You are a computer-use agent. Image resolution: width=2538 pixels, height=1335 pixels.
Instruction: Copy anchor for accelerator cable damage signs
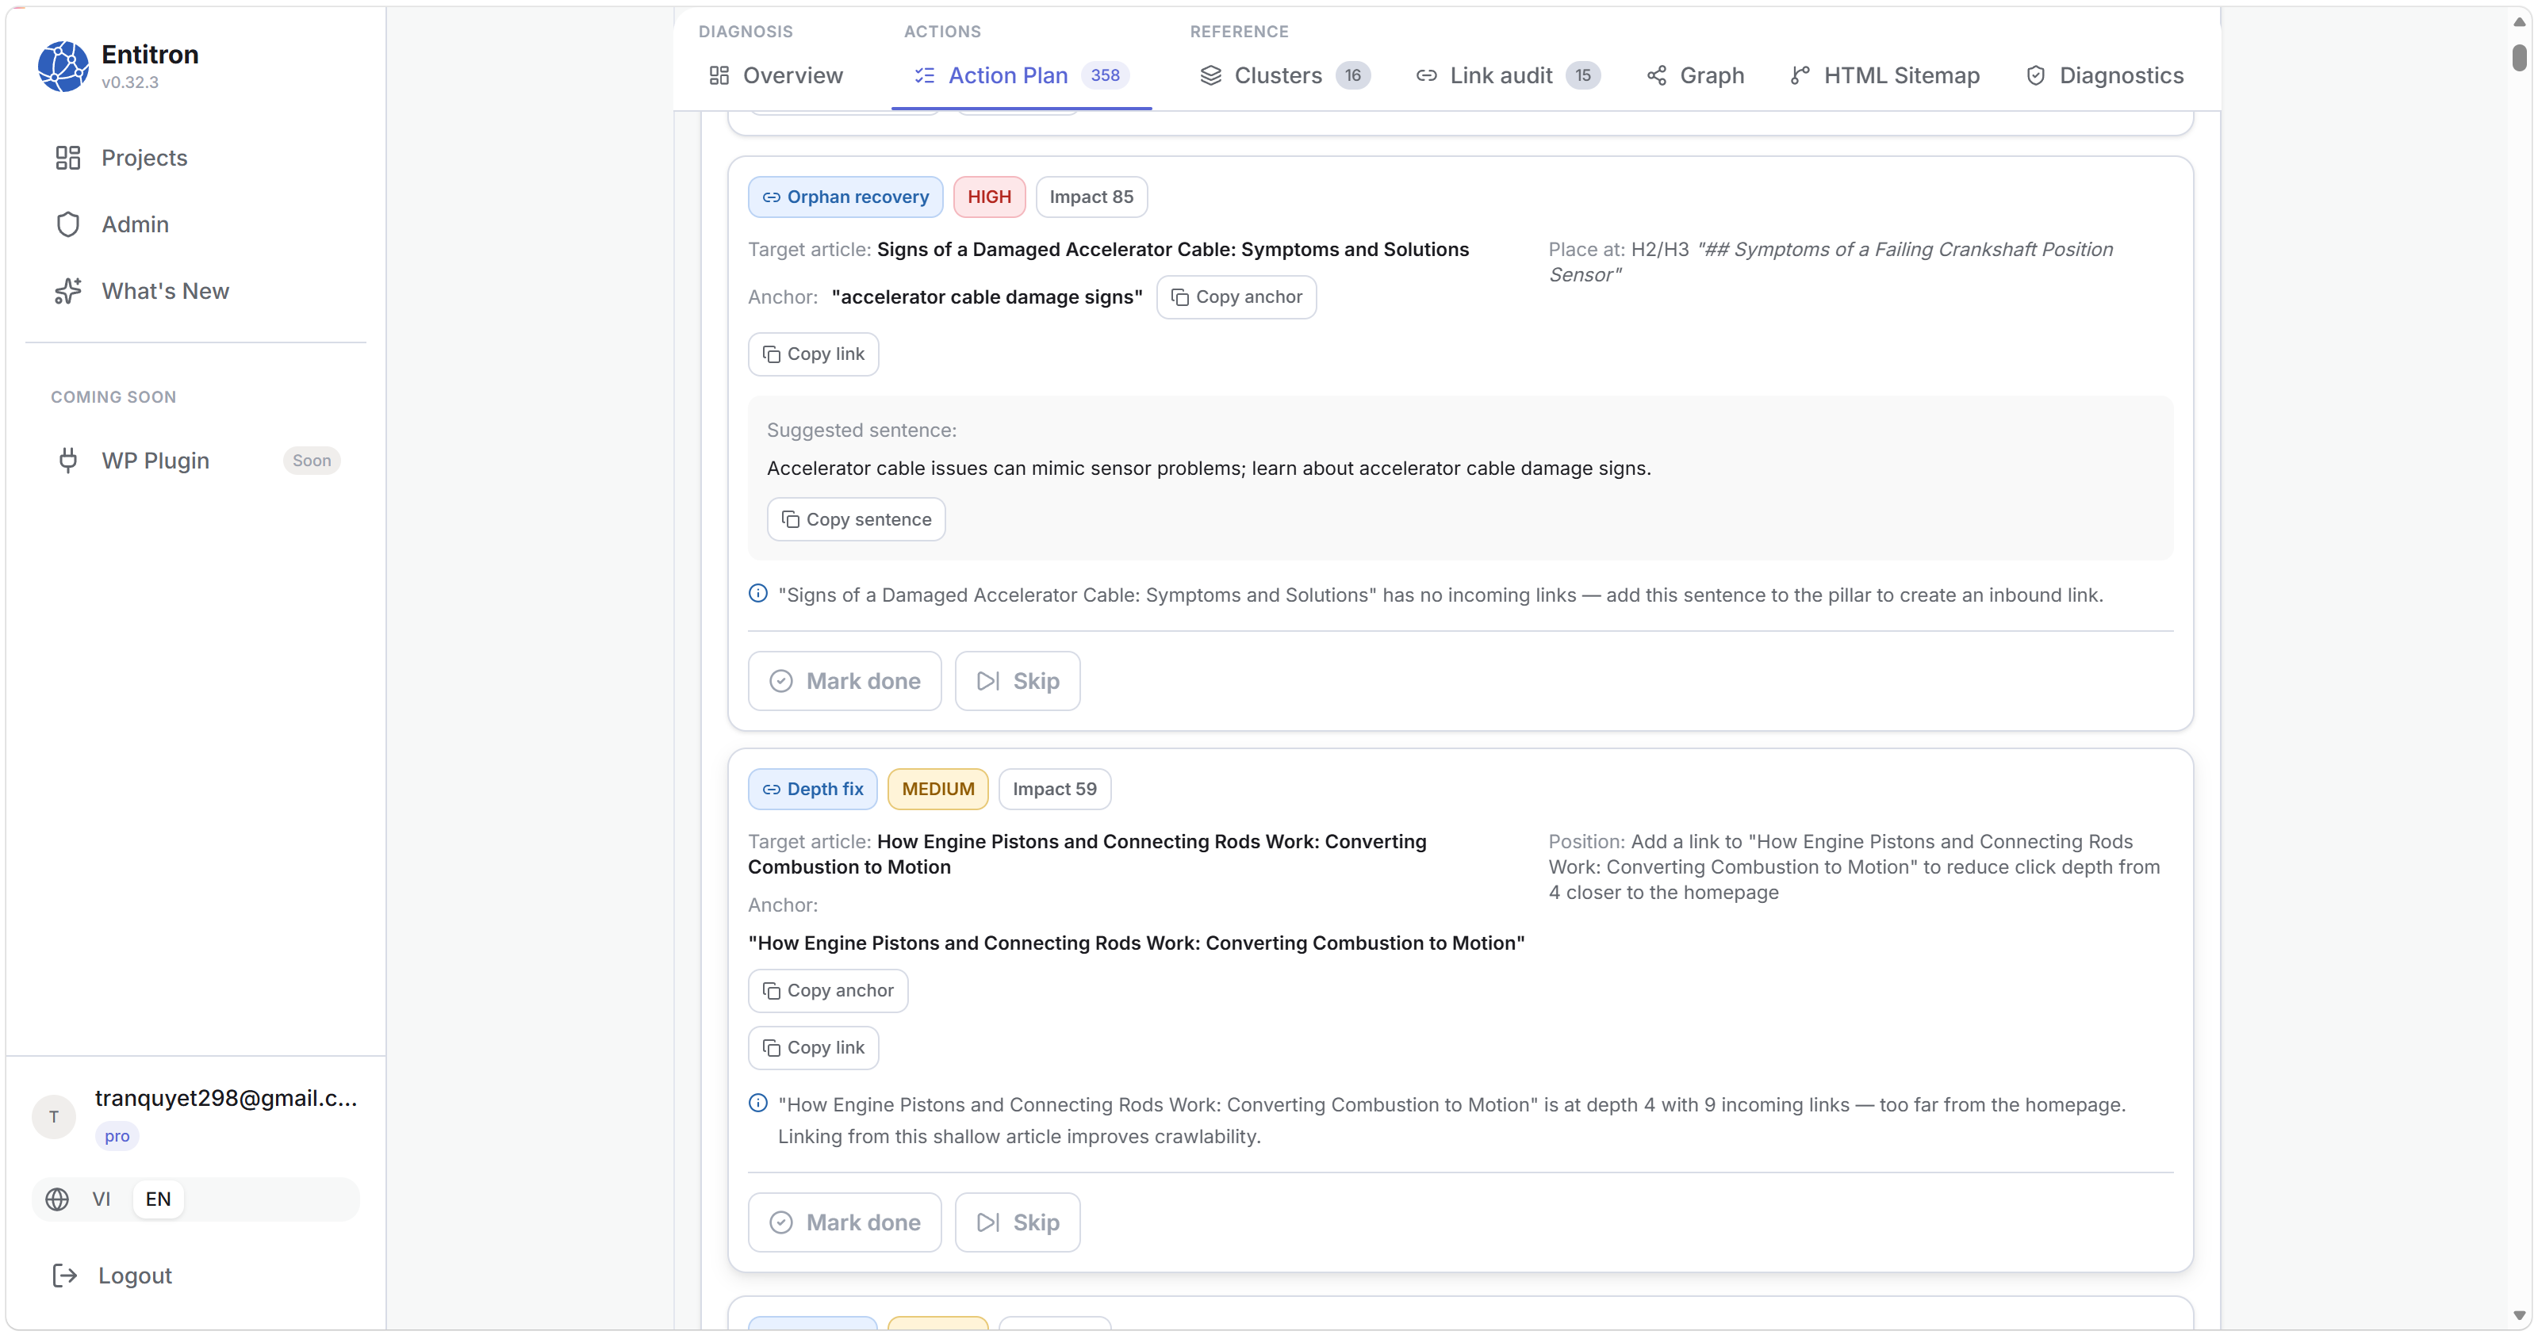pos(1236,297)
